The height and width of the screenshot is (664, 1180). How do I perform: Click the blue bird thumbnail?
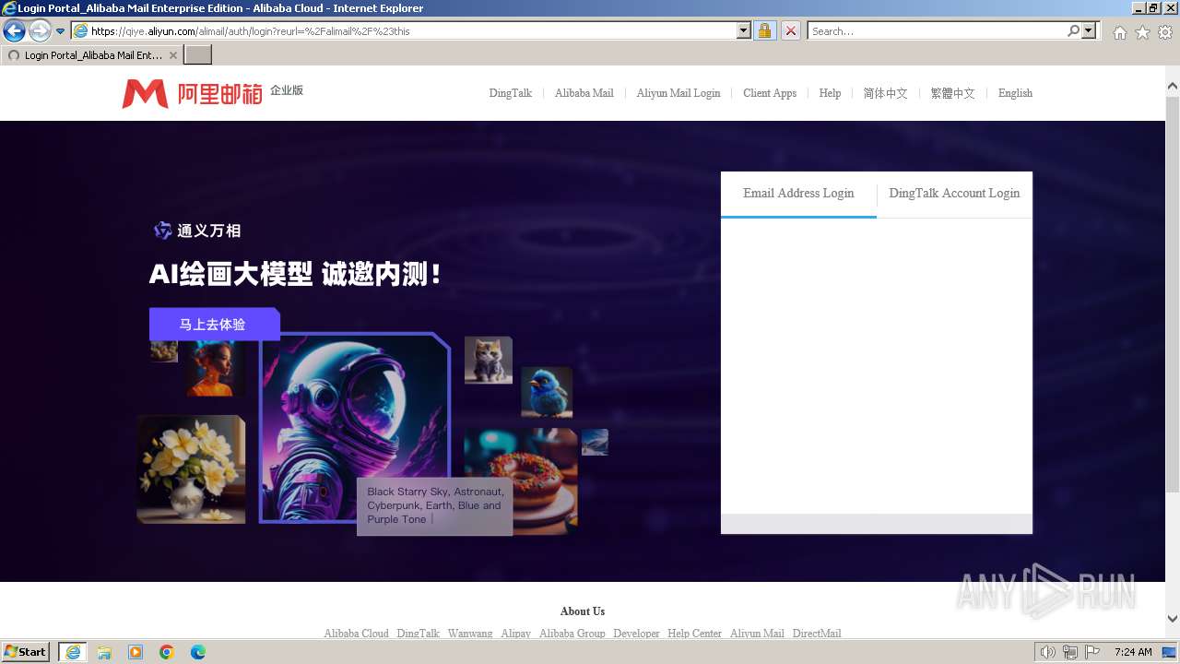[x=547, y=392]
